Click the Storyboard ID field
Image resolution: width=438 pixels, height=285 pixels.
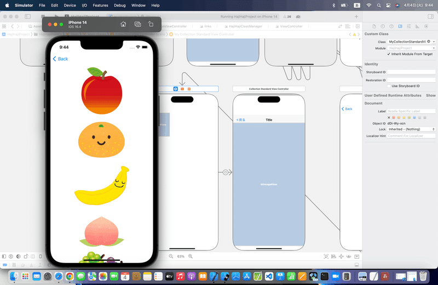(411, 72)
